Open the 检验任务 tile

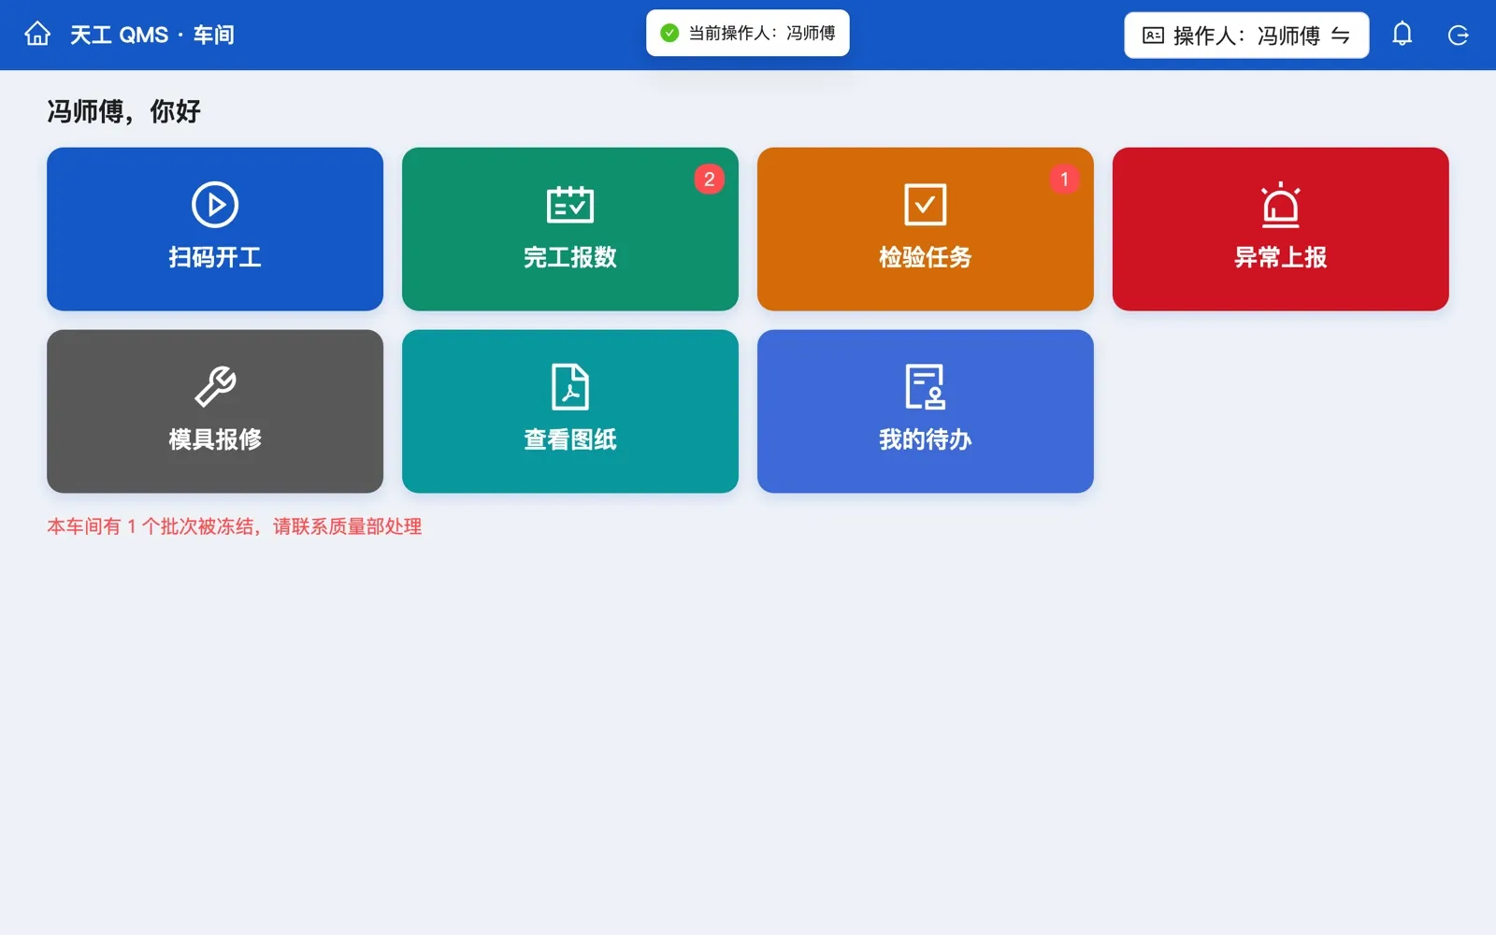926,229
